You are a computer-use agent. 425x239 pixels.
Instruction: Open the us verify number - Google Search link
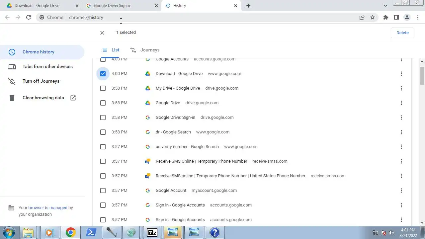pos(187,147)
